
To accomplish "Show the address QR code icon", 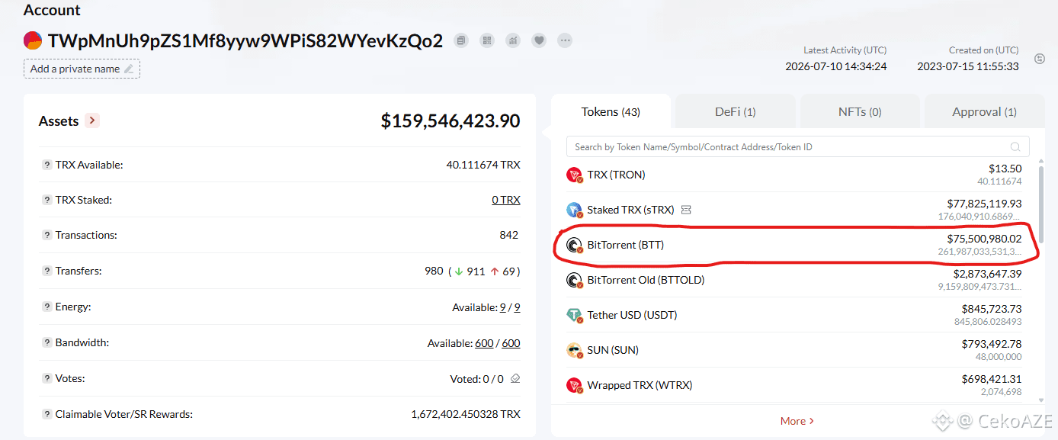I will 486,40.
